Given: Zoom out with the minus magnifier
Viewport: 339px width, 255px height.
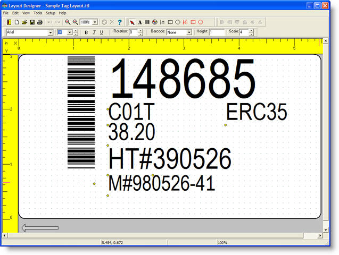Looking at the screenshot, I should [75, 22].
